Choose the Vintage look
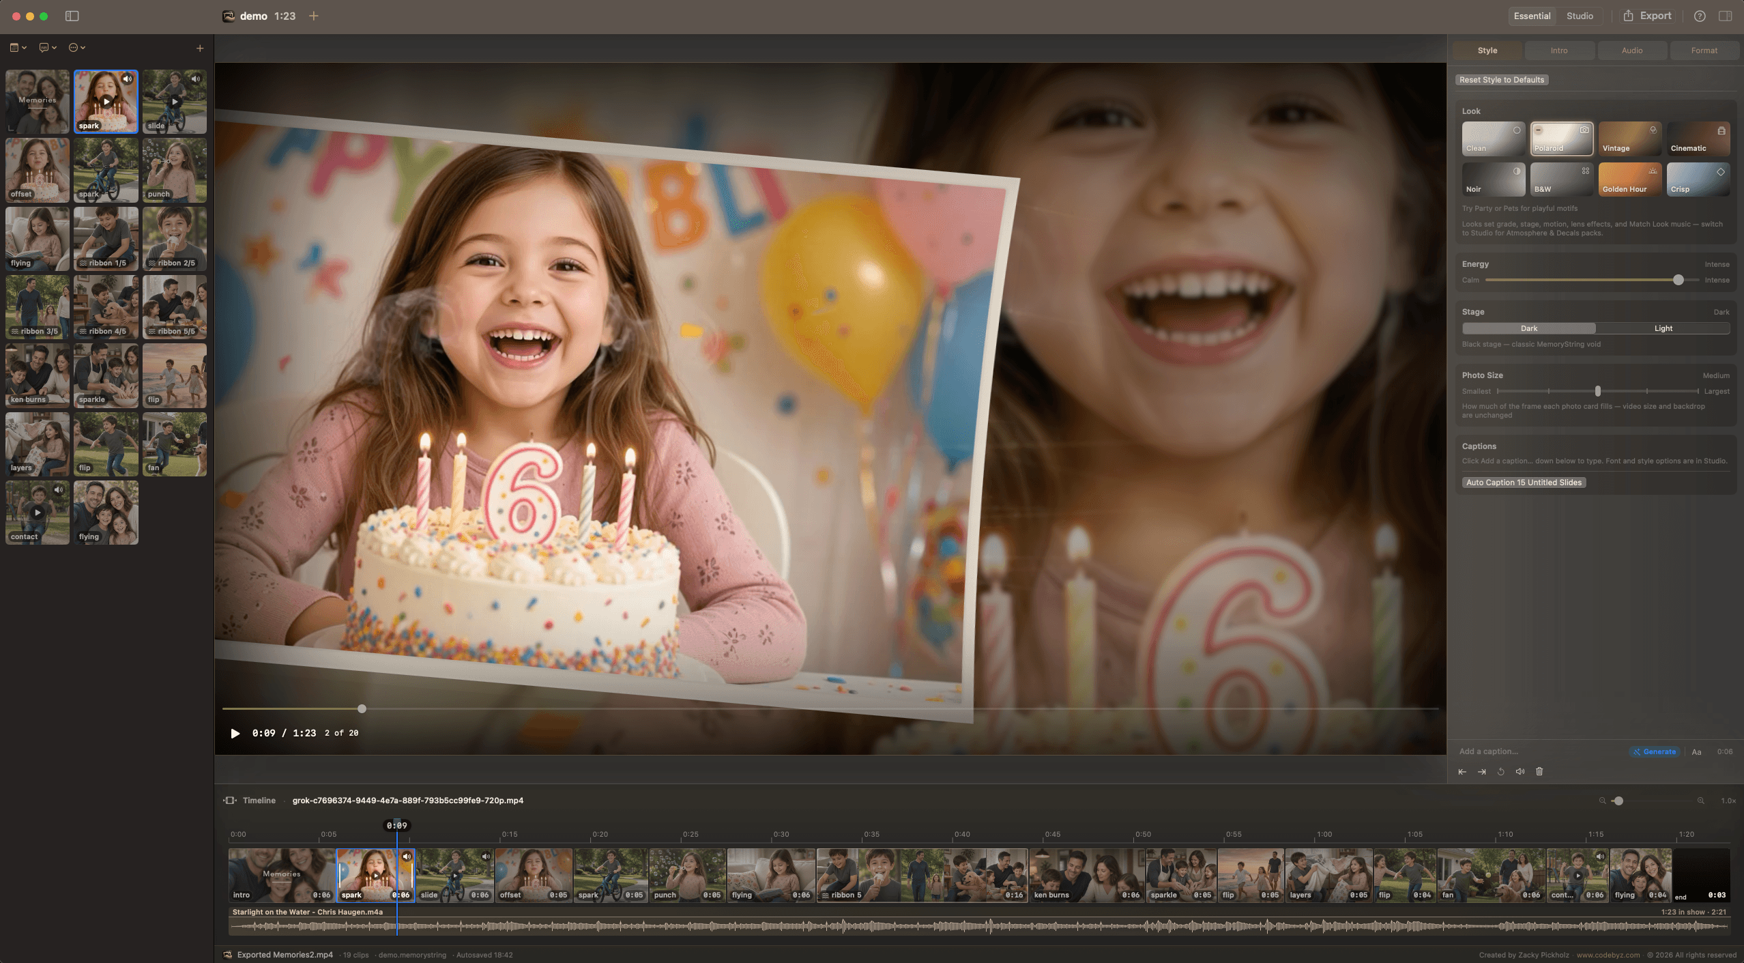This screenshot has width=1744, height=963. [1629, 139]
